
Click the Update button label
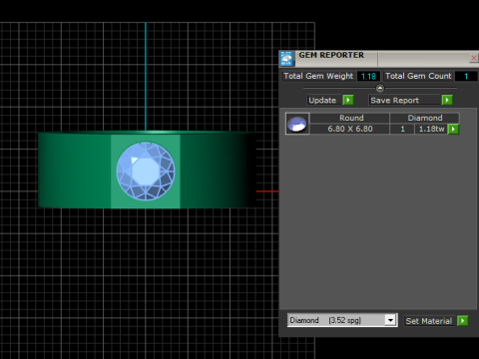pyautogui.click(x=322, y=100)
